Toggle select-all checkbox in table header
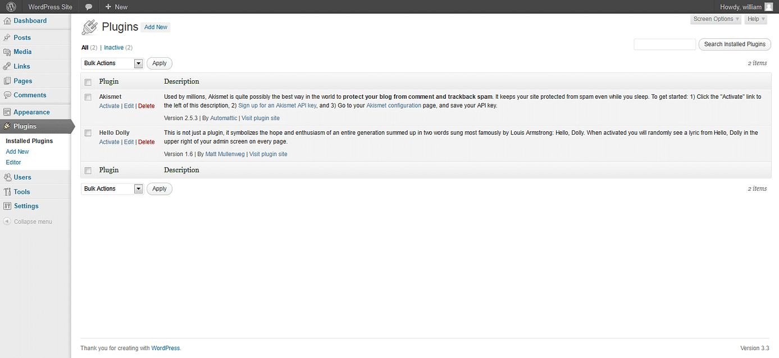 point(88,82)
